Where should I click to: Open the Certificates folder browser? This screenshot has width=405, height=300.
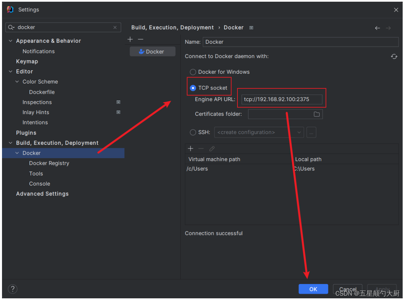pyautogui.click(x=316, y=114)
